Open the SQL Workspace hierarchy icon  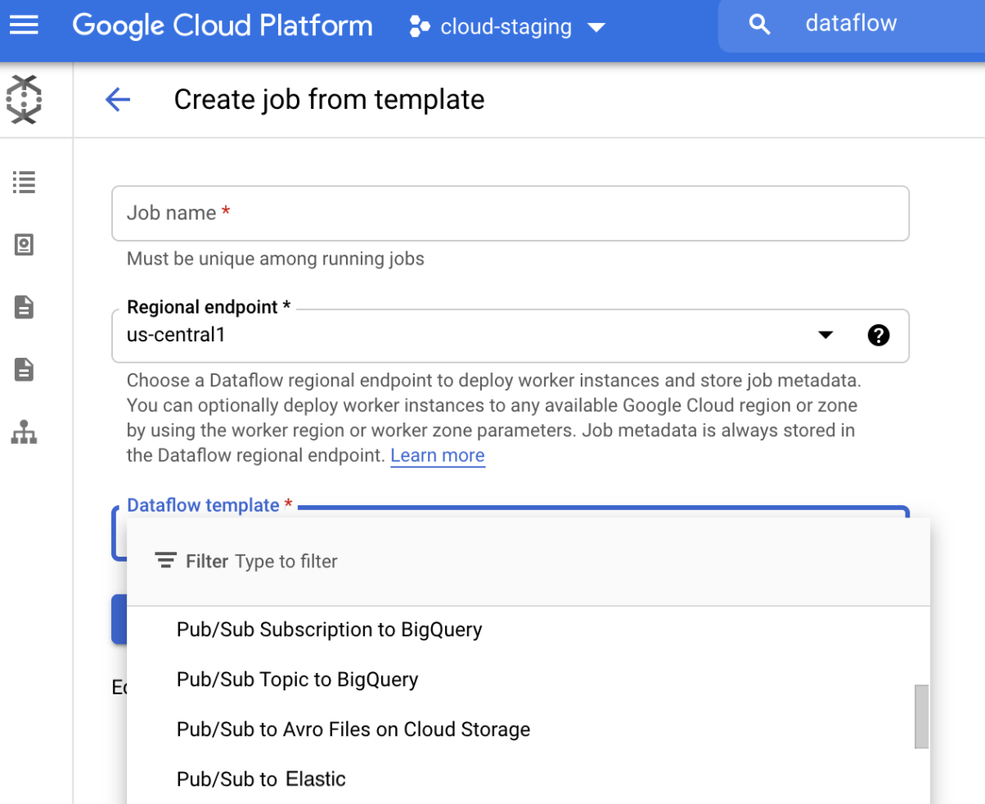pyautogui.click(x=24, y=432)
